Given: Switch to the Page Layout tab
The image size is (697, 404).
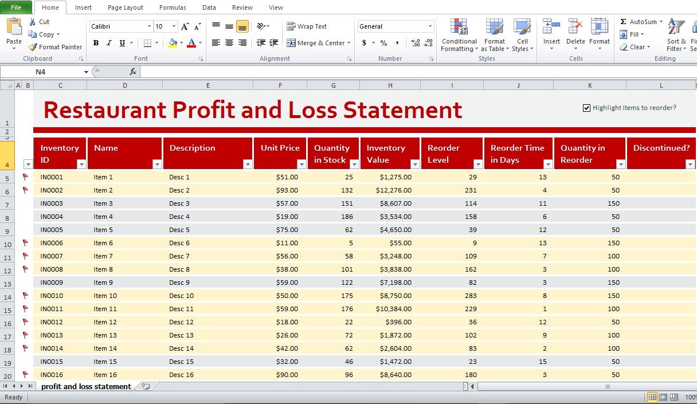Looking at the screenshot, I should coord(126,7).
